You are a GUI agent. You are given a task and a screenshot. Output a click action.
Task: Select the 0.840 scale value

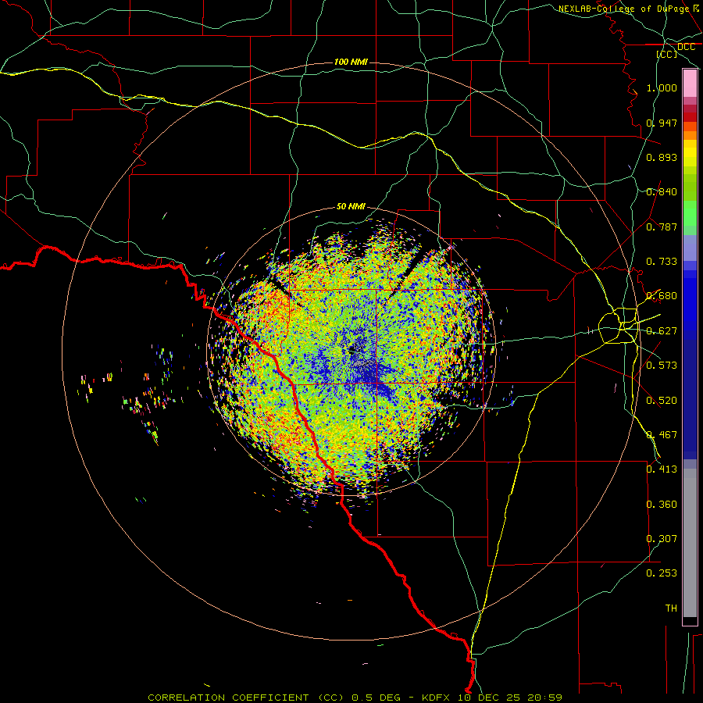click(x=662, y=192)
